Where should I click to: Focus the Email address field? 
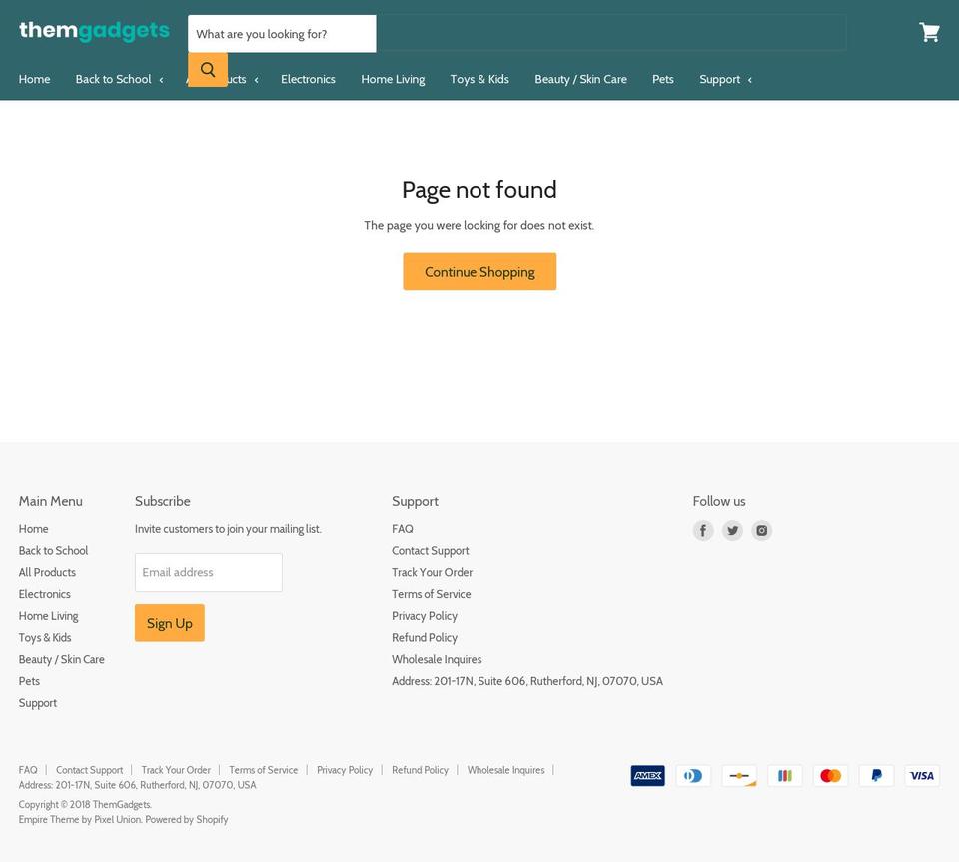(209, 572)
